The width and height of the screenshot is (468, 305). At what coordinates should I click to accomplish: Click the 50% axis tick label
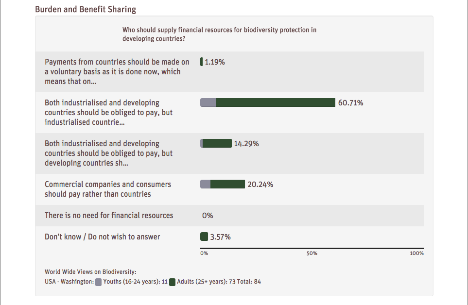(x=312, y=254)
